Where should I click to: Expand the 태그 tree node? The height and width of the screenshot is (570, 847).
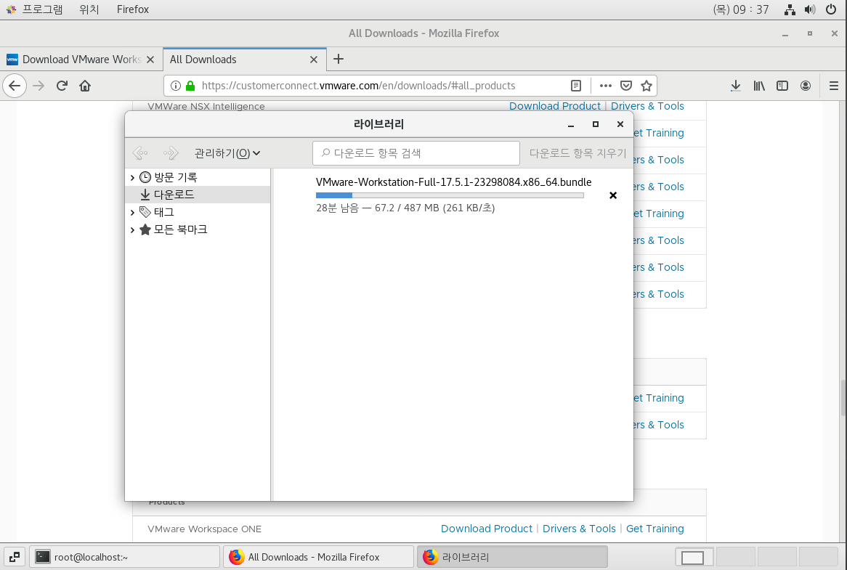132,213
